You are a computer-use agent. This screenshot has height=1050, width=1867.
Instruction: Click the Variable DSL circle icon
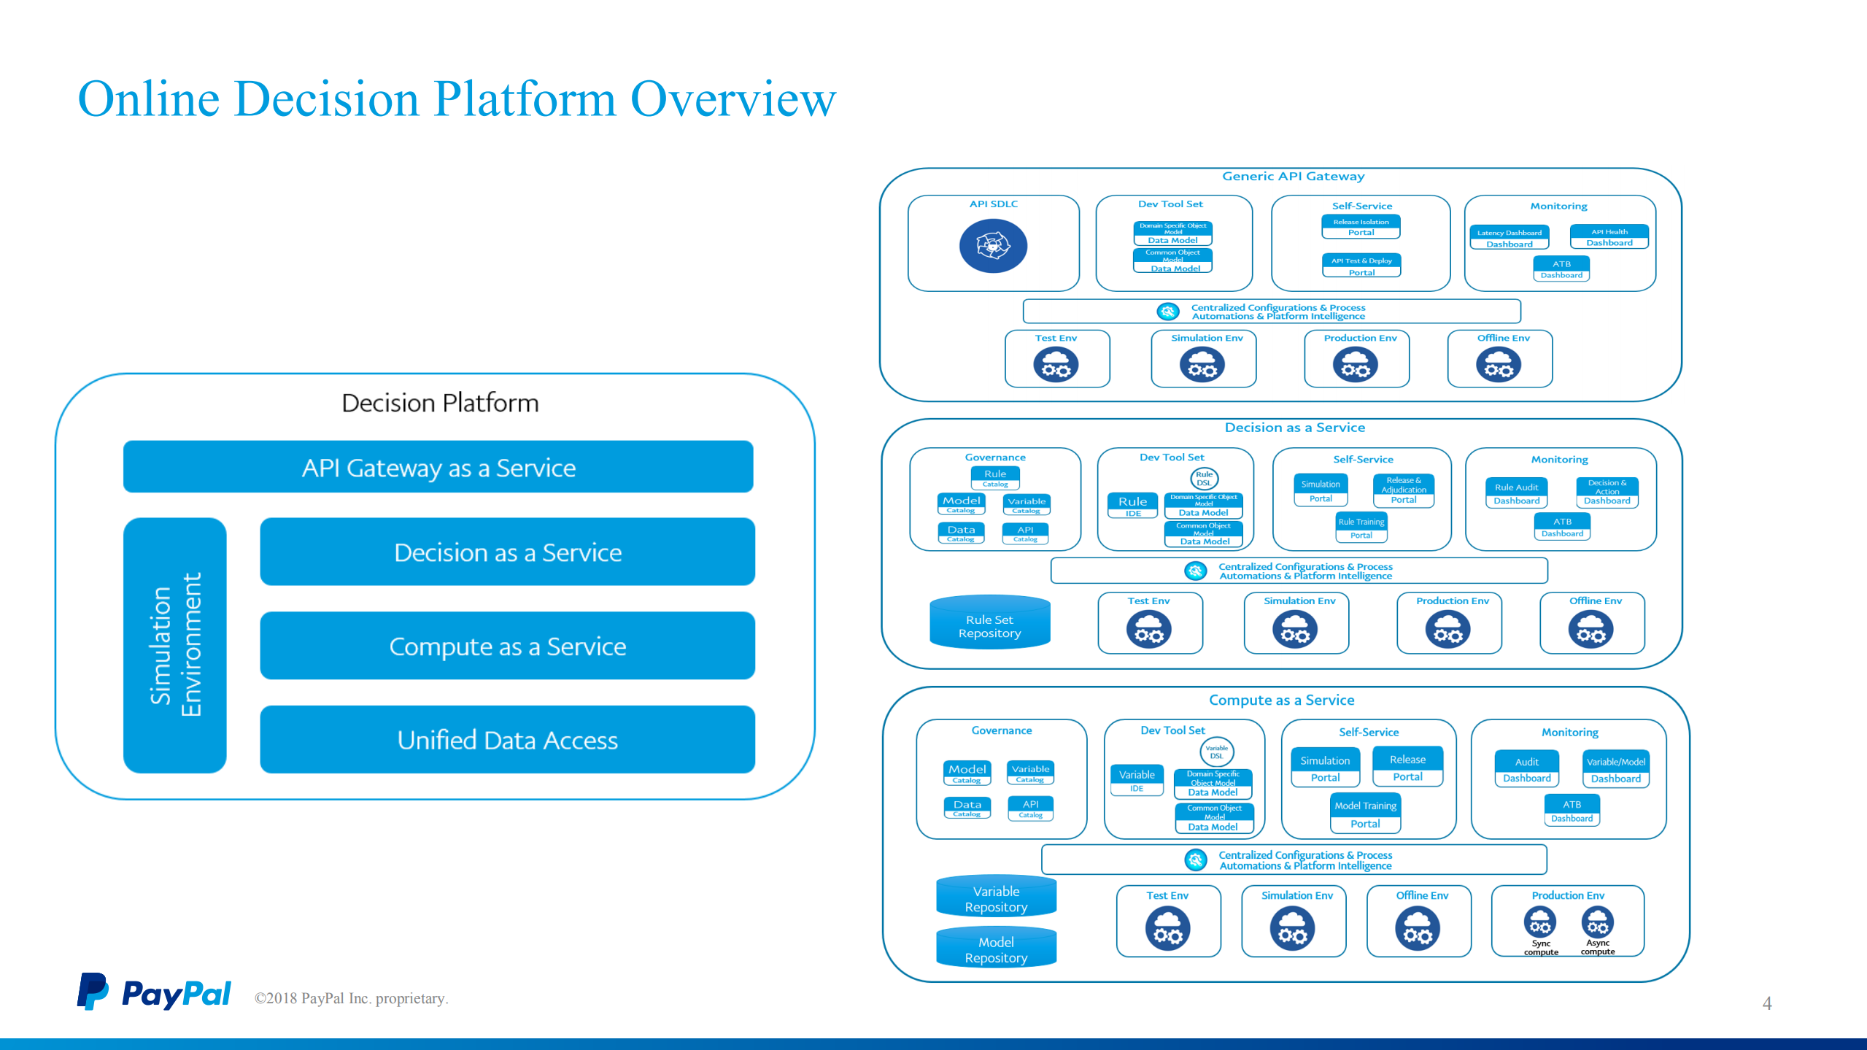click(x=1216, y=752)
